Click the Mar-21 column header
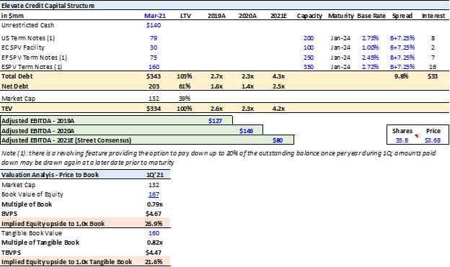The image size is (450, 267). coord(155,16)
